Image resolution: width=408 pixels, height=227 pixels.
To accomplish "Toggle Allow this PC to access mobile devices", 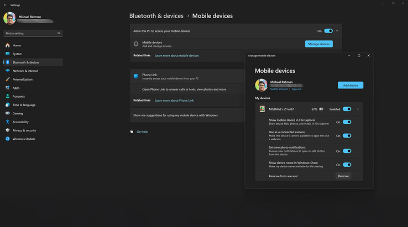I will coord(328,31).
